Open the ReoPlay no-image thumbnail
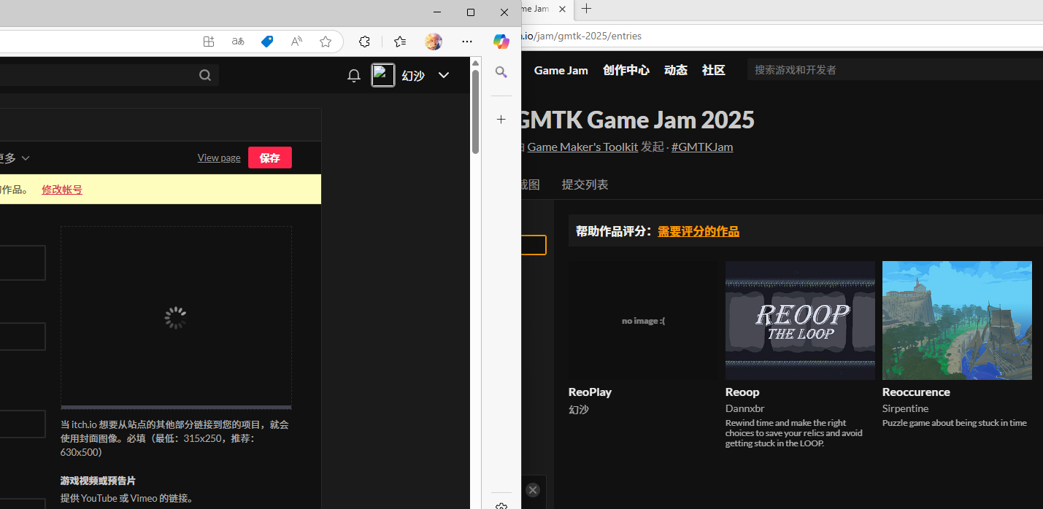This screenshot has height=509, width=1043. click(643, 320)
